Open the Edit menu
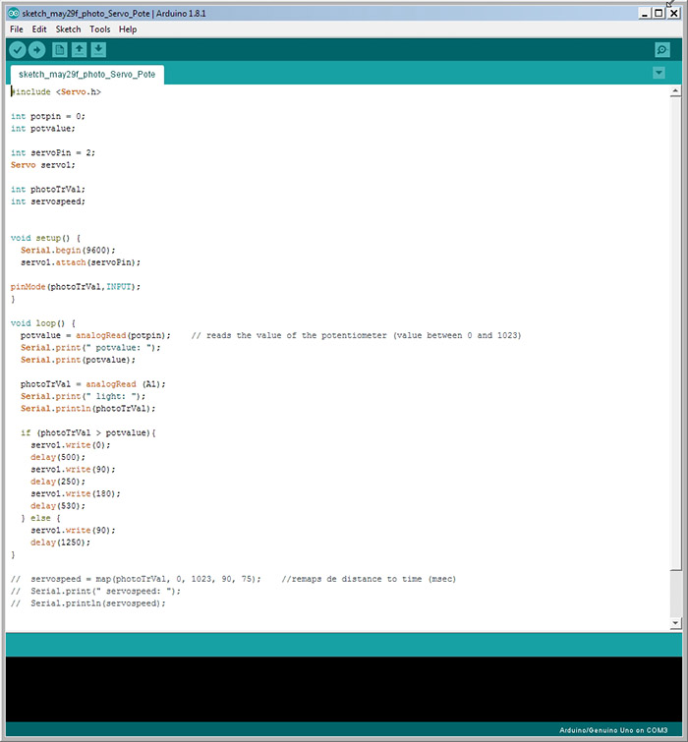This screenshot has width=688, height=742. (x=39, y=29)
